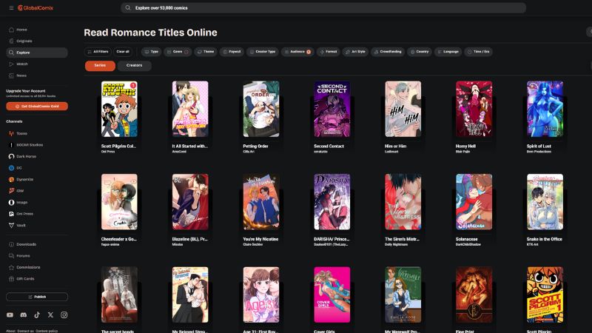Click the 'Snake in the Office' title text

point(545,239)
